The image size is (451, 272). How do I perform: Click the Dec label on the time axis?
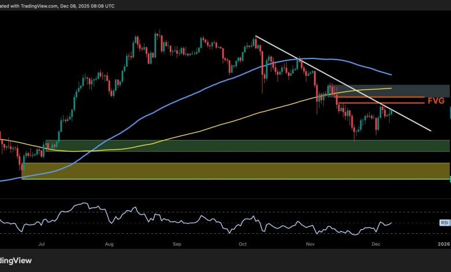pyautogui.click(x=376, y=245)
